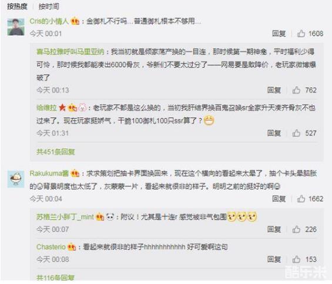Reply to 给维拉's comment at 01:31
332x284 pixels.
pos(274,133)
